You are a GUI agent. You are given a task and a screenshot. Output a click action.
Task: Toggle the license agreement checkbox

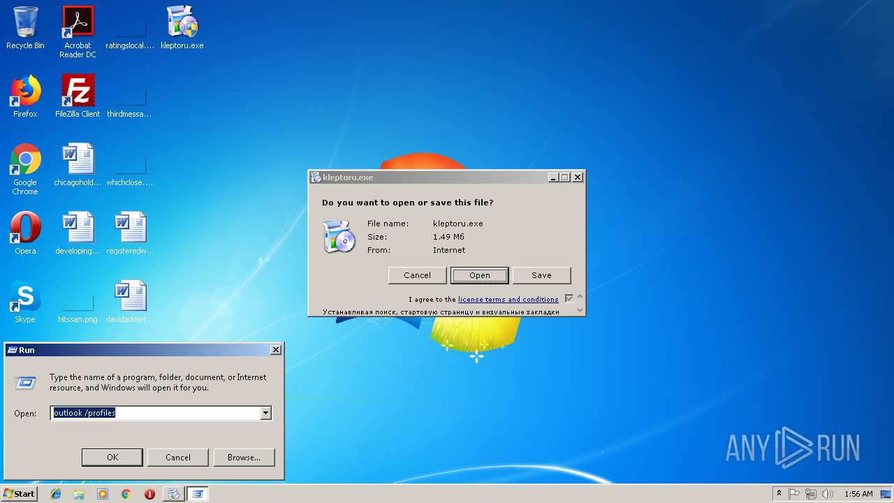pos(569,299)
